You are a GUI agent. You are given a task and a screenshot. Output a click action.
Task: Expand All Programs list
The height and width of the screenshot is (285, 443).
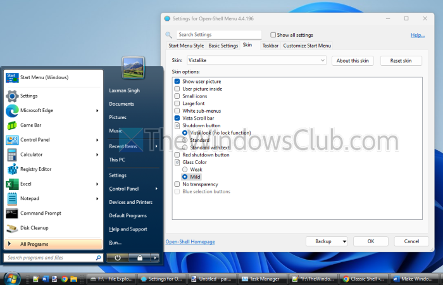(x=53, y=244)
